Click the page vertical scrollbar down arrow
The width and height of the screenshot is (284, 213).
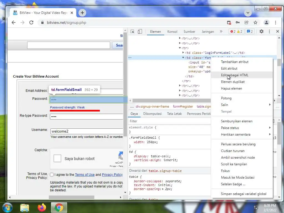click(125, 192)
